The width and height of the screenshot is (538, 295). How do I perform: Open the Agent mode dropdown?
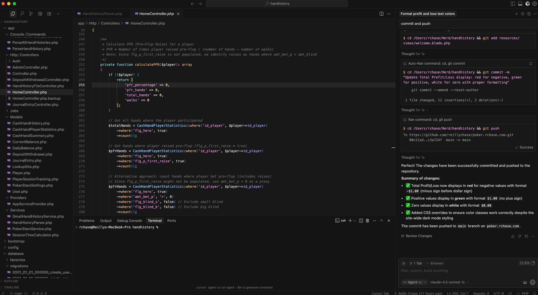(415, 282)
